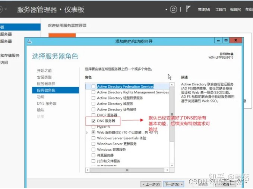
Task: Check Active Directory Federation Services checkbox
Action: (x=93, y=87)
